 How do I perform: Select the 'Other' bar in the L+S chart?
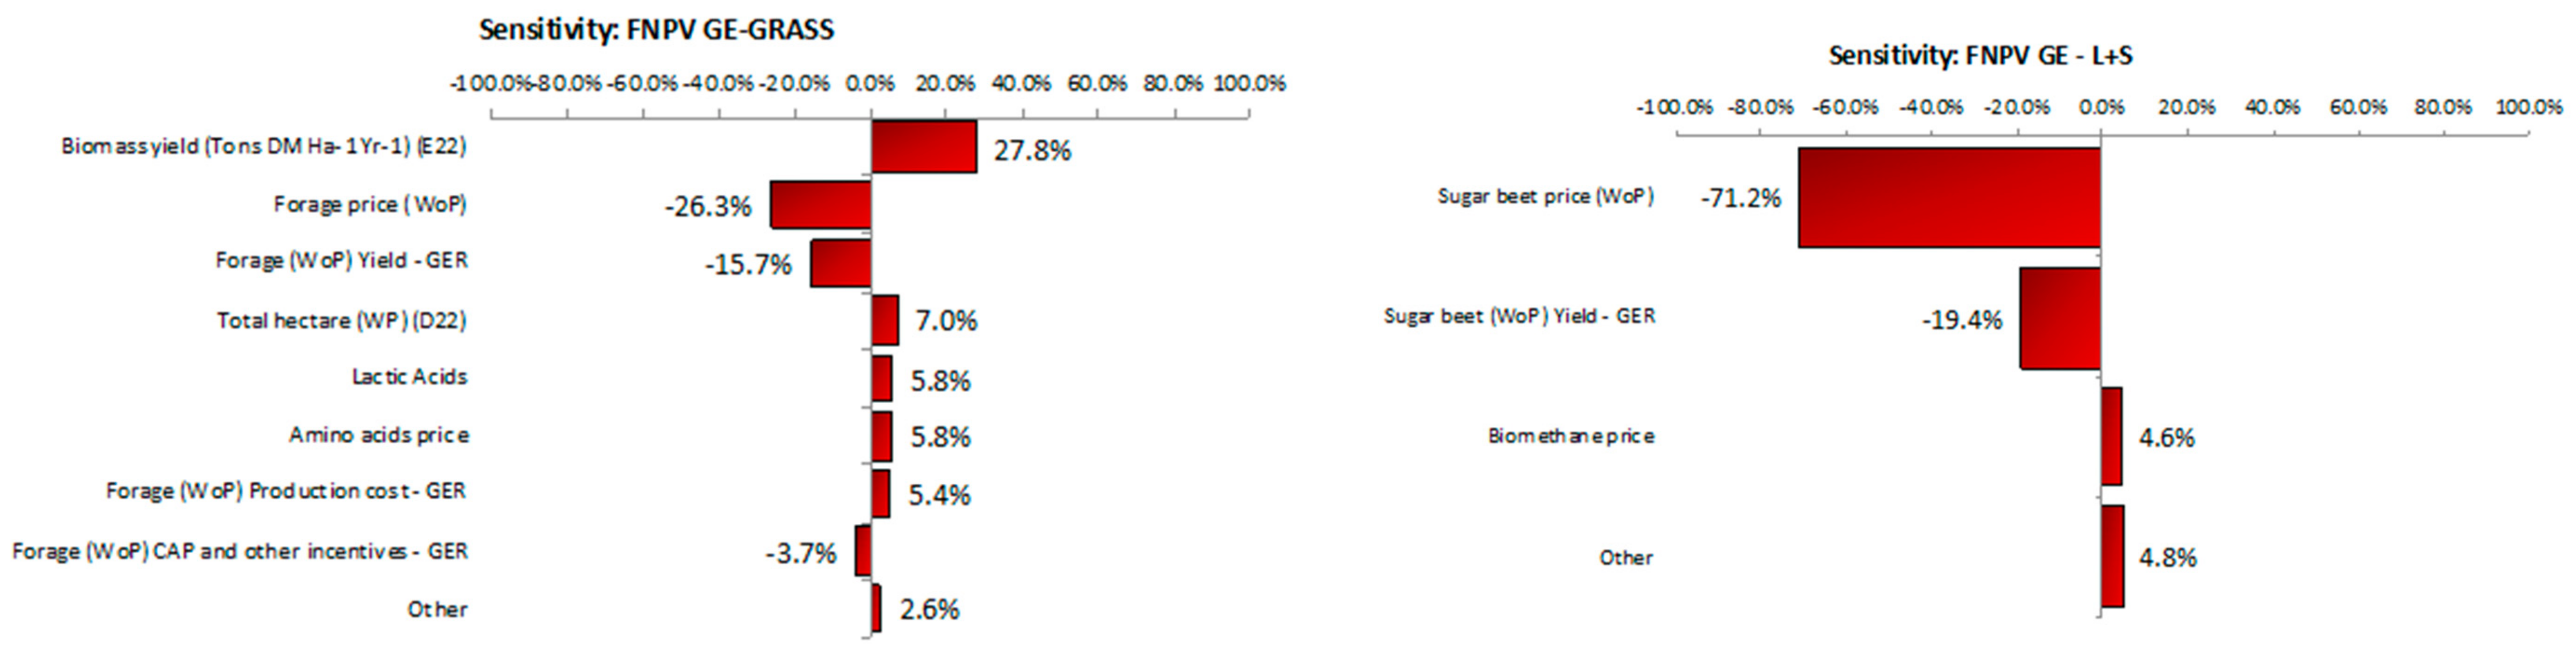[2112, 556]
